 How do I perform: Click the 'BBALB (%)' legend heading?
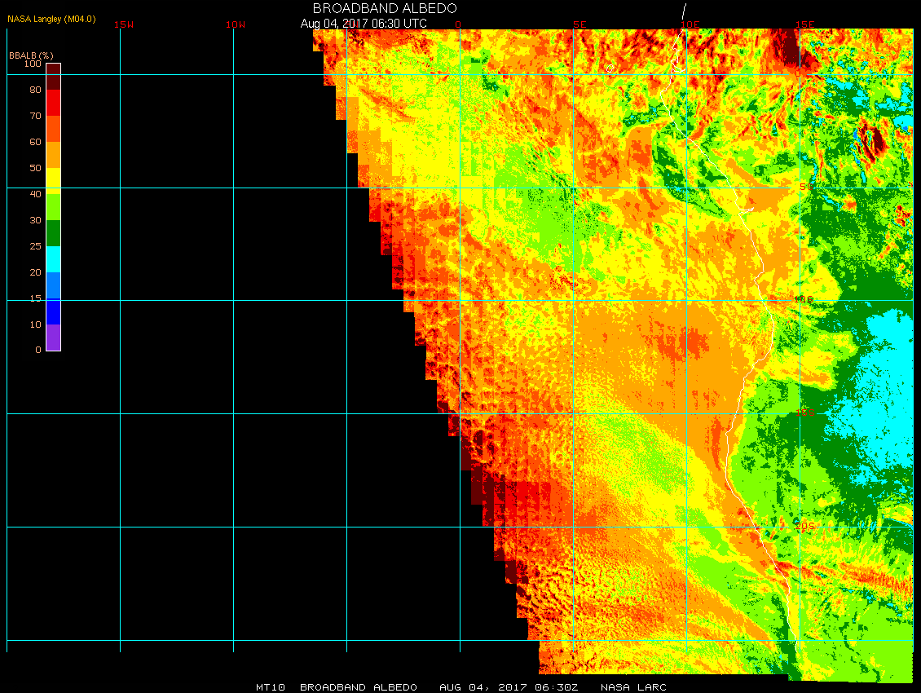pyautogui.click(x=31, y=55)
